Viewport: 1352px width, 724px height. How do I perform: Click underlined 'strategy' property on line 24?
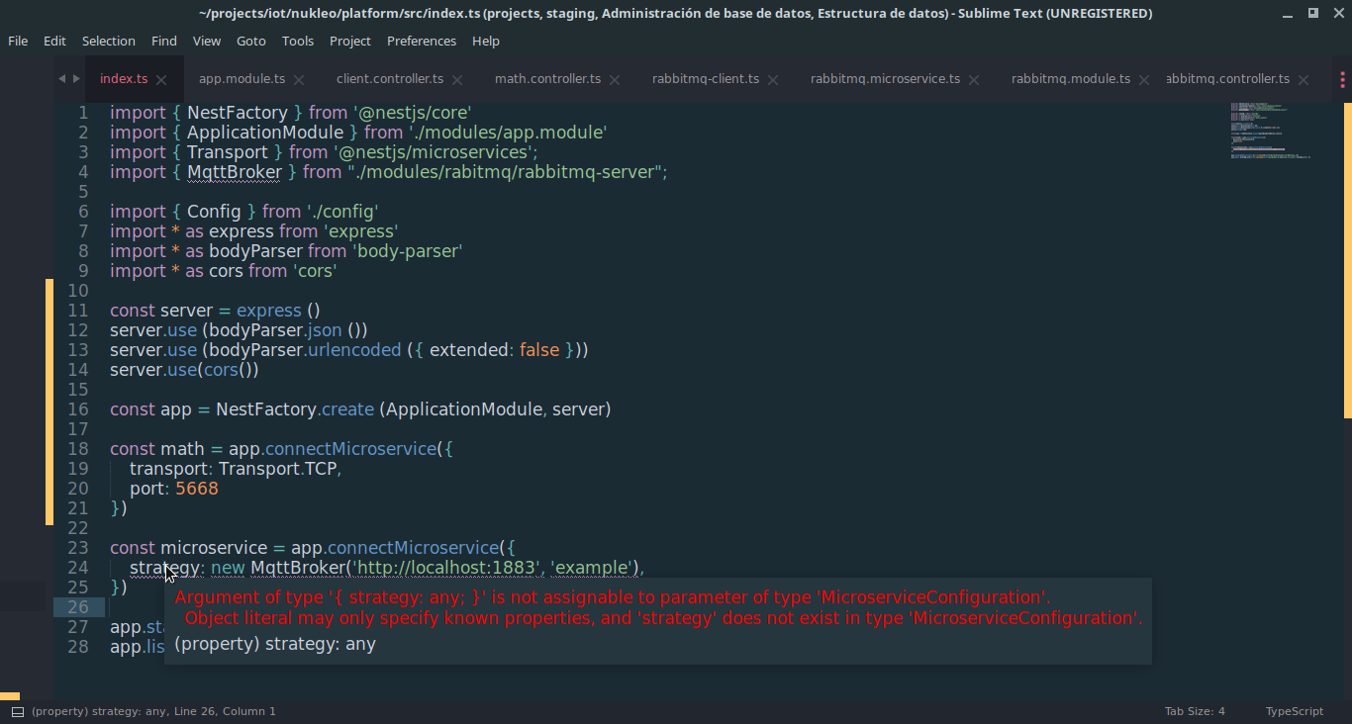point(165,568)
